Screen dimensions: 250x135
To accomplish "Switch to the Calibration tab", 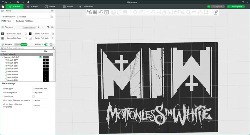I will tap(86, 6).
